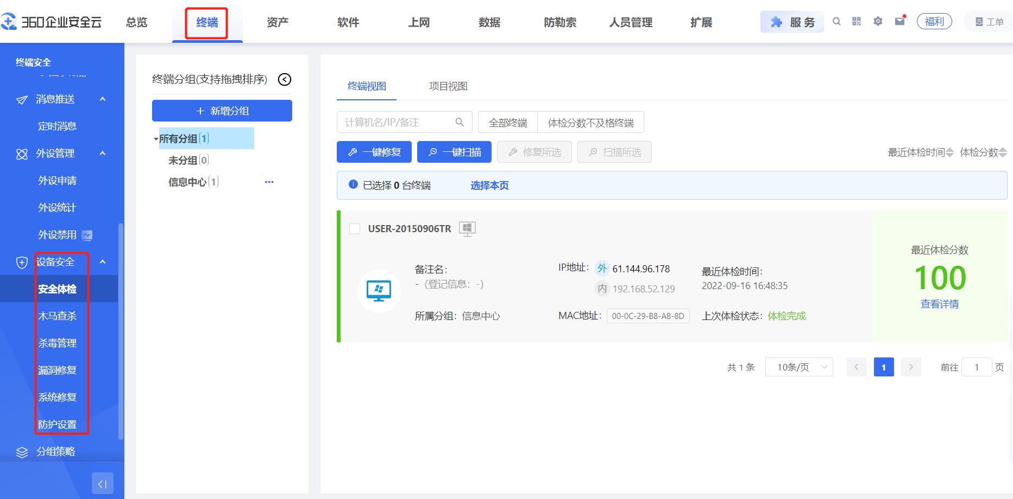This screenshot has width=1013, height=499.
Task: Select the 未分组 group
Action: [x=188, y=161]
